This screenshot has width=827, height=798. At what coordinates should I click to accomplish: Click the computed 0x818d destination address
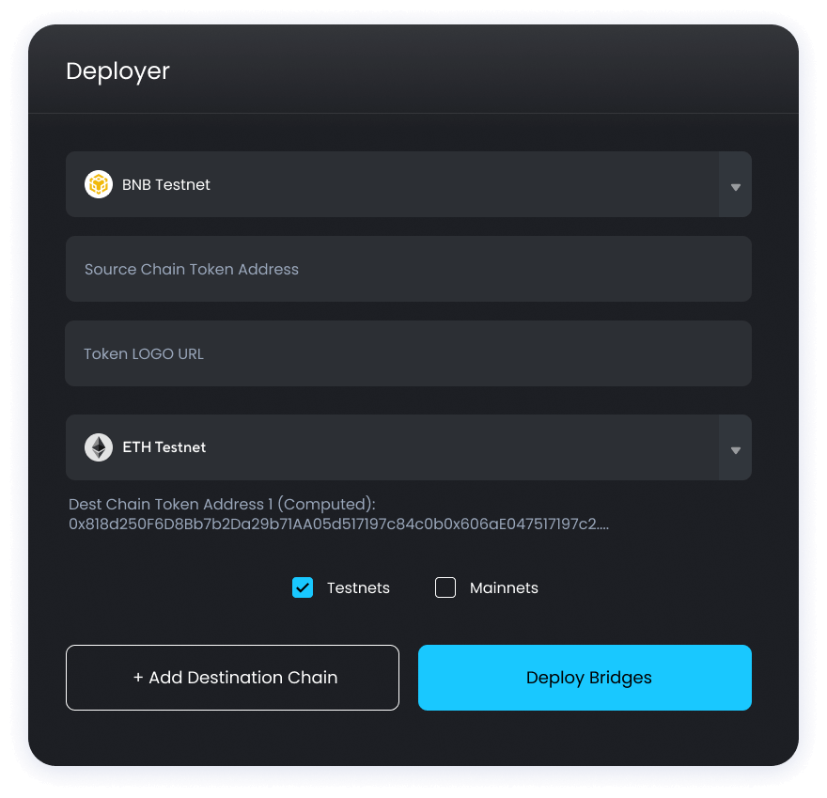point(338,524)
